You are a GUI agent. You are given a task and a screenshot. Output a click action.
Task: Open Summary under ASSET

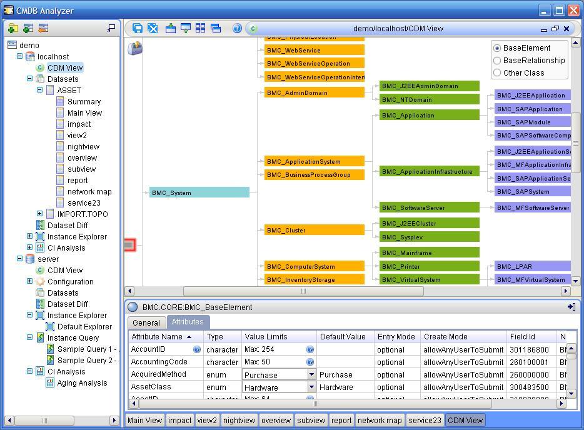[84, 101]
